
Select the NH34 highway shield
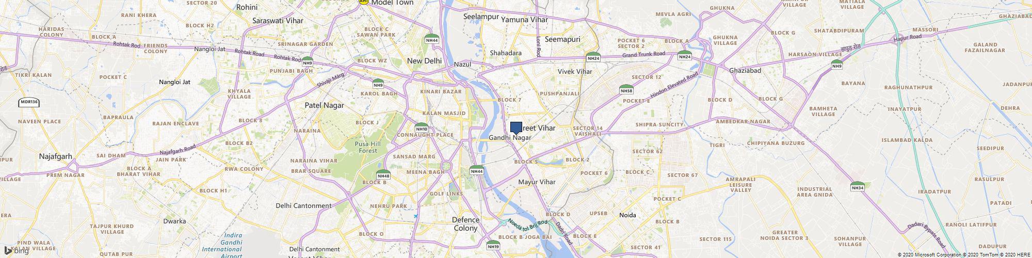click(858, 186)
